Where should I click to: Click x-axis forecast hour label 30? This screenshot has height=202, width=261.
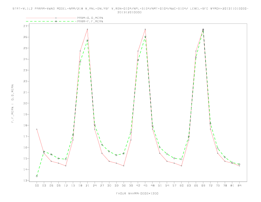tap(109, 185)
